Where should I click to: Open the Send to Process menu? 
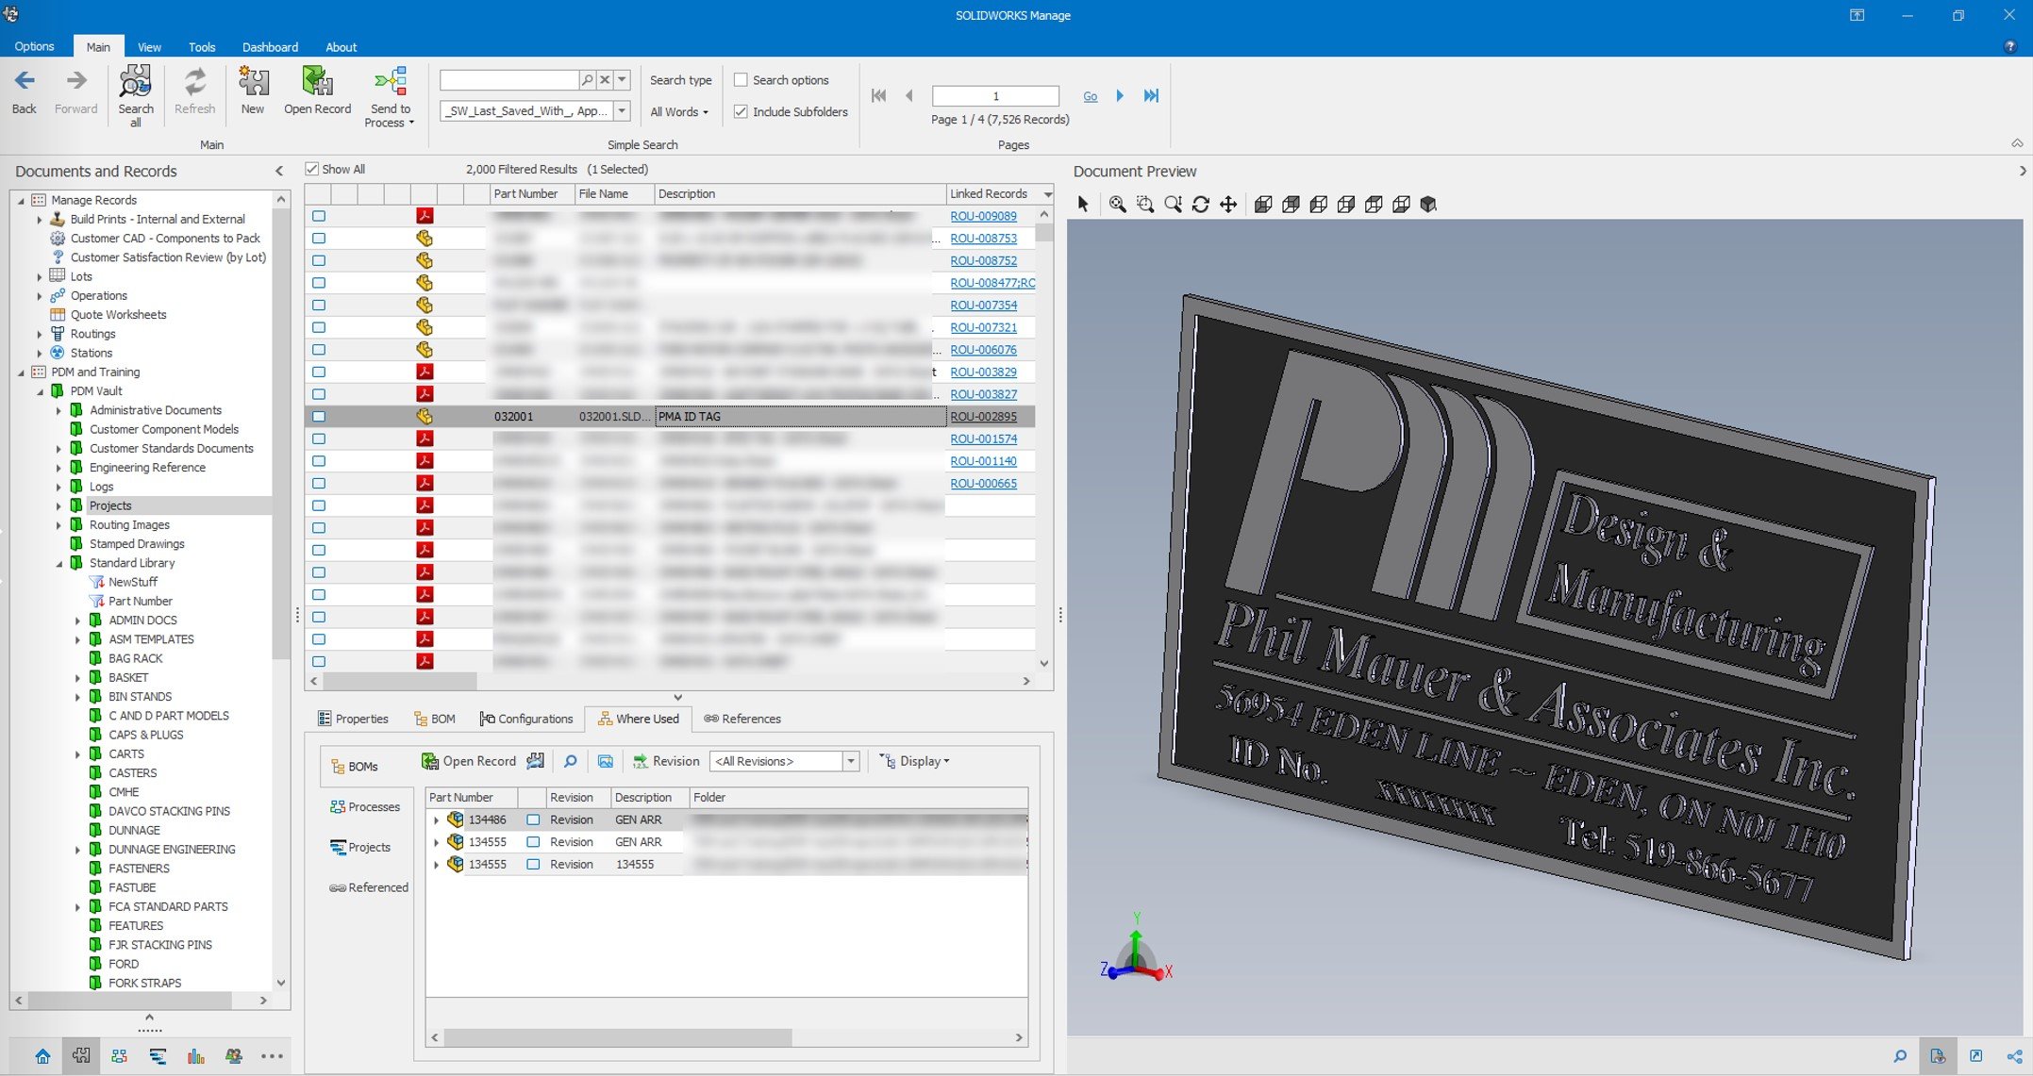(x=390, y=96)
